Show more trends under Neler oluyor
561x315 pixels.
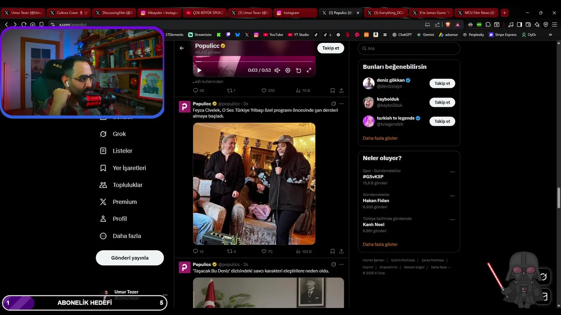380,245
